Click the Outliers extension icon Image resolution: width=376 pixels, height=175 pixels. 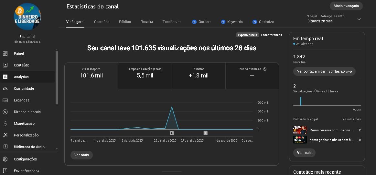point(194,22)
